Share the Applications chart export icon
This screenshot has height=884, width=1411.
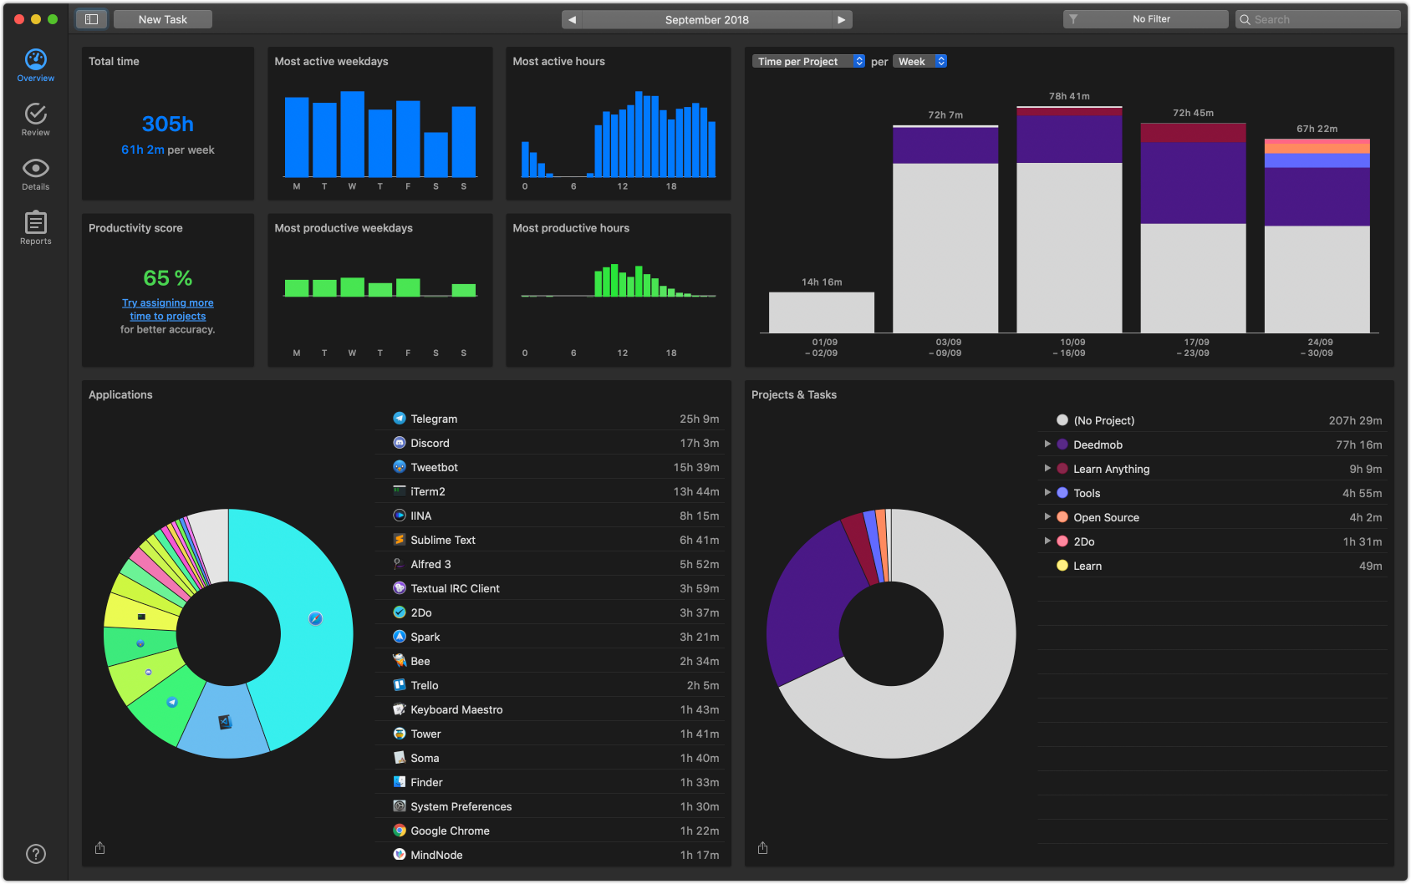(100, 848)
